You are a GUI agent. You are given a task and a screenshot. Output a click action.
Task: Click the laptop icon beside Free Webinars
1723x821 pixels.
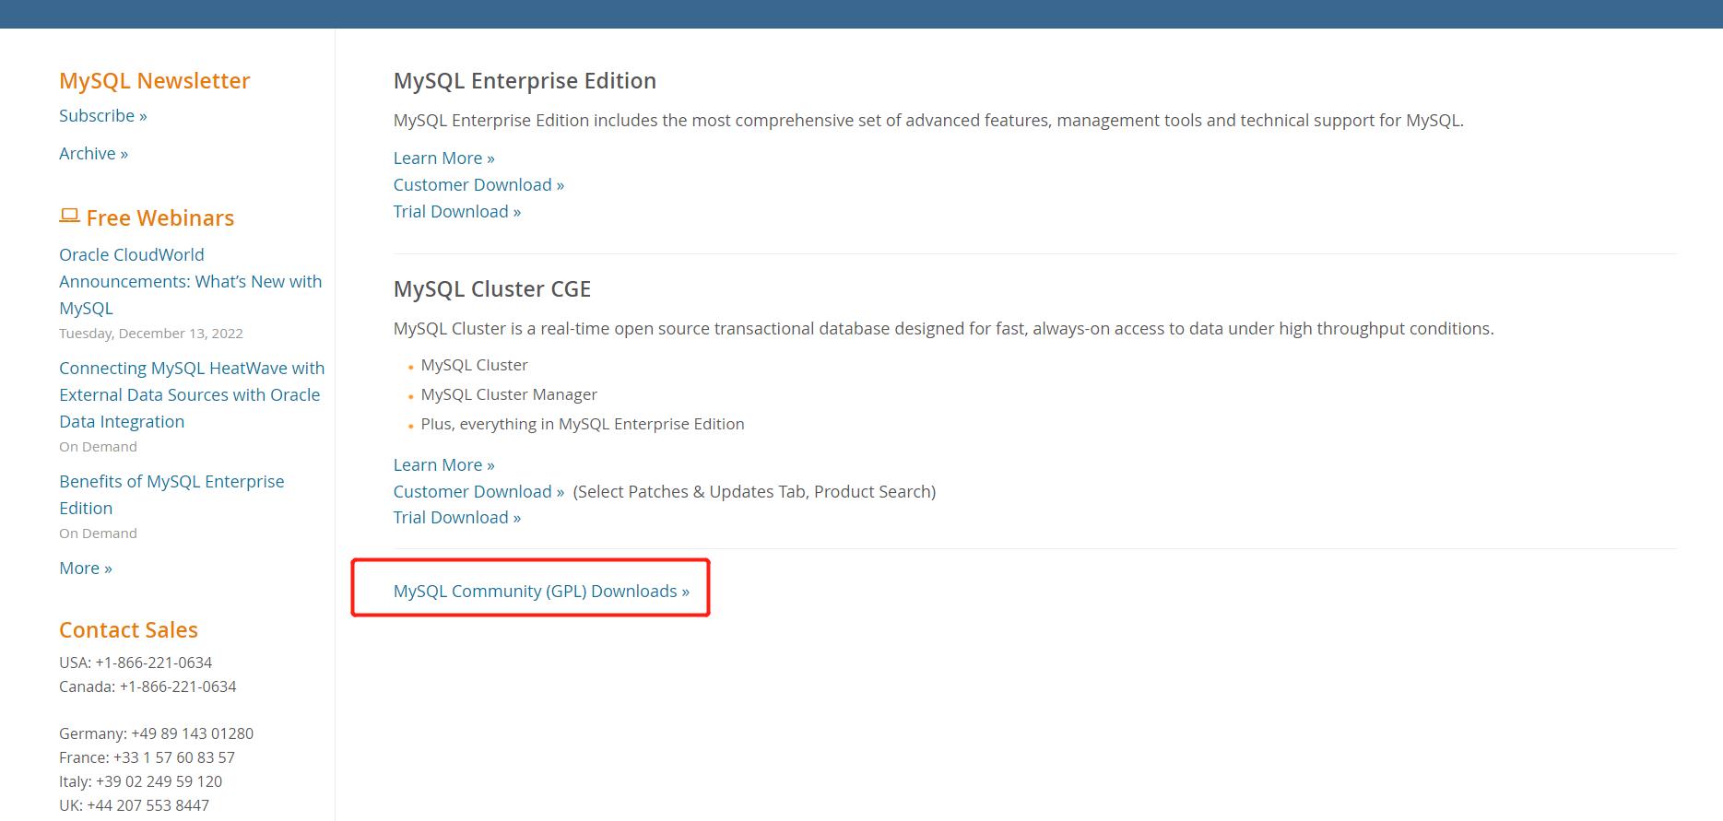(69, 217)
